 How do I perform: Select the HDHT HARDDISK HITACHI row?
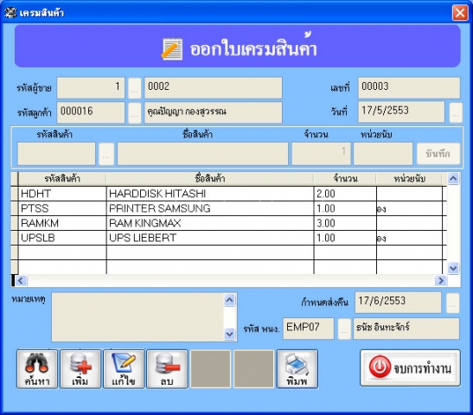(x=228, y=194)
